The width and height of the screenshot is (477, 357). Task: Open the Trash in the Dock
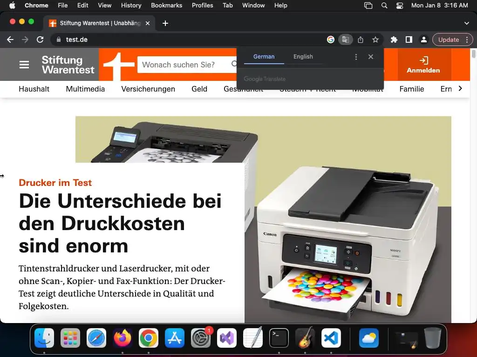tap(433, 338)
